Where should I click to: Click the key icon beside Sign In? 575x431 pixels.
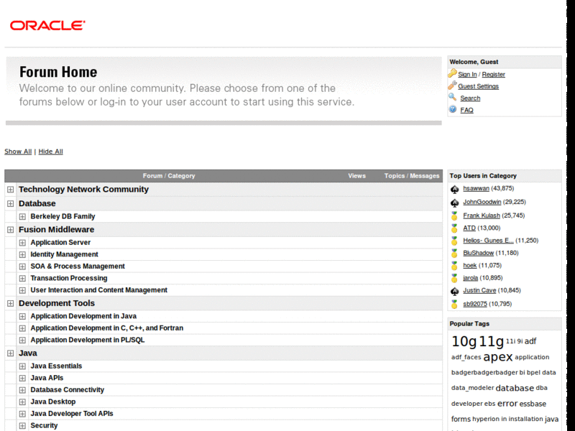(x=453, y=73)
